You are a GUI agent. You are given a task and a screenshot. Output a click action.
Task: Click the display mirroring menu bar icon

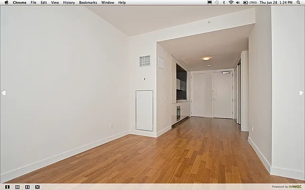210,2
